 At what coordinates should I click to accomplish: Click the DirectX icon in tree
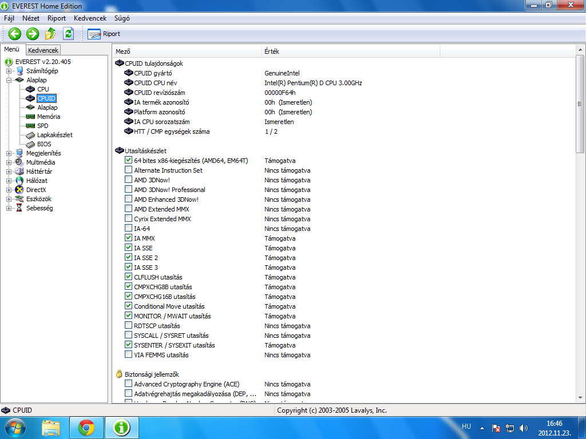pos(19,190)
